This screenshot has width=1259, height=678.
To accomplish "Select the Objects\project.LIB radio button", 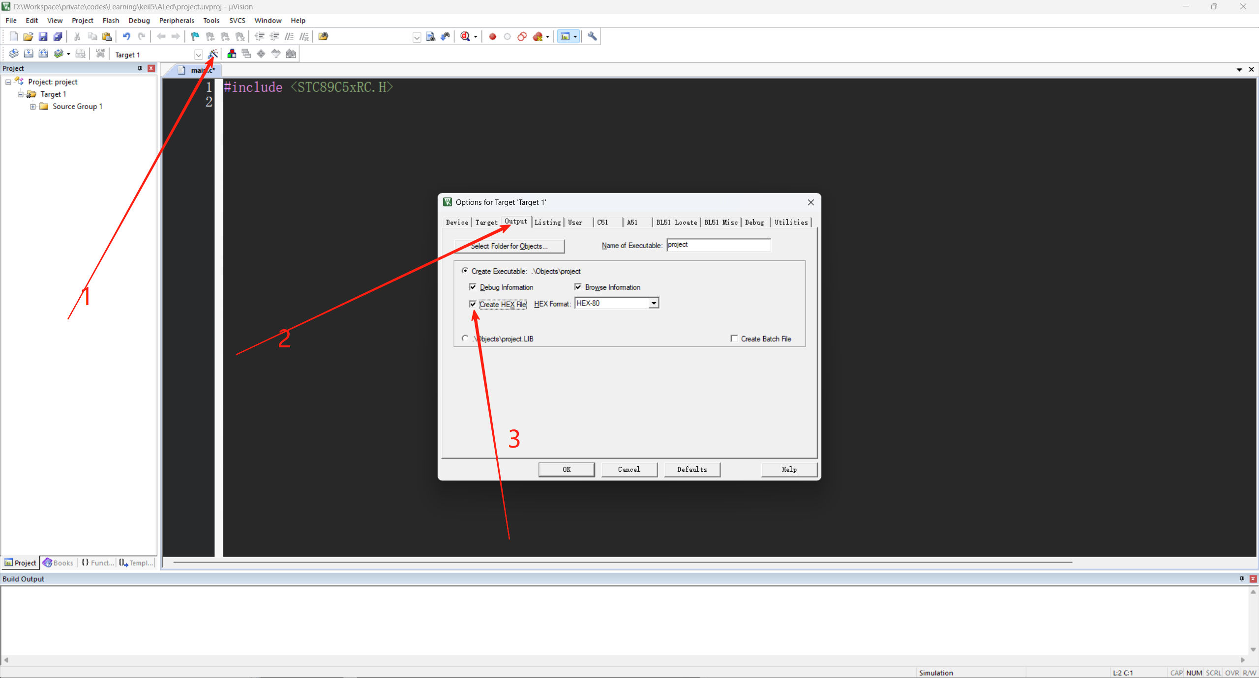I will point(465,339).
